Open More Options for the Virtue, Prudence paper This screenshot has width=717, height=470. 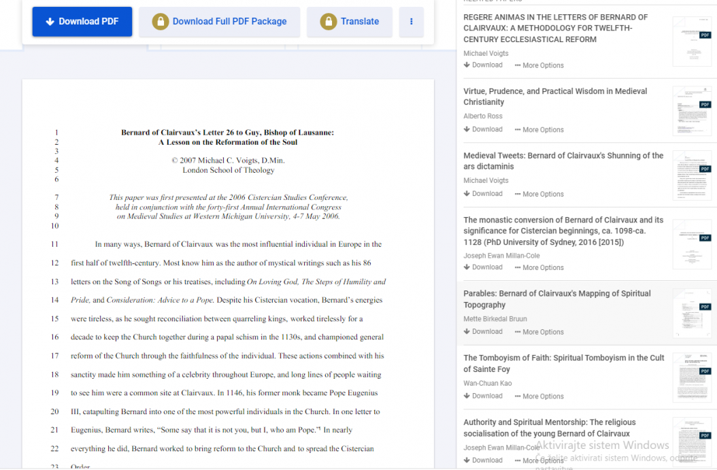pos(539,130)
